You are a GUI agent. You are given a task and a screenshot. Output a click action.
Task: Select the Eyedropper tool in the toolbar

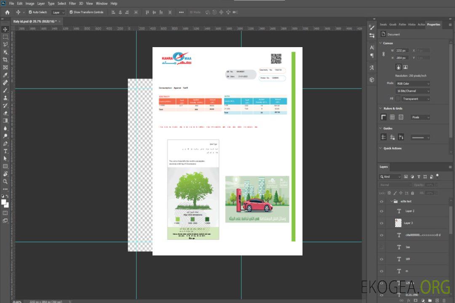[5, 75]
